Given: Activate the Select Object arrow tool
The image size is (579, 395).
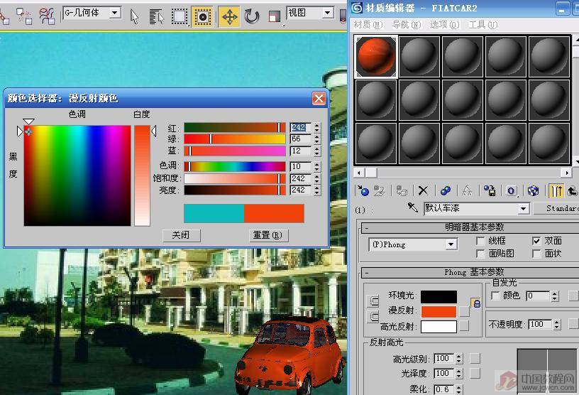Looking at the screenshot, I should (x=134, y=16).
